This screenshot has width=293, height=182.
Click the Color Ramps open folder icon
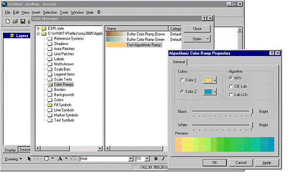50,84
